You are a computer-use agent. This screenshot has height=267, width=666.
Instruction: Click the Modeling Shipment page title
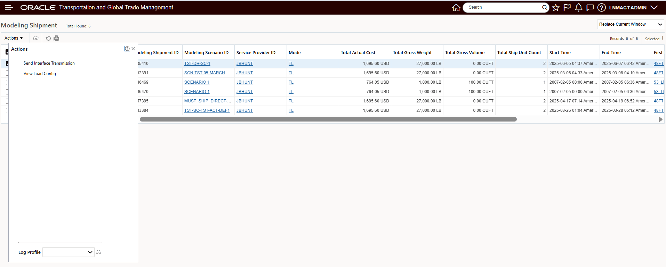pyautogui.click(x=29, y=25)
